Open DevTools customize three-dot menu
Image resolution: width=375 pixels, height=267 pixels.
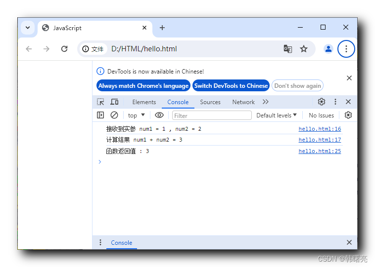(x=335, y=102)
